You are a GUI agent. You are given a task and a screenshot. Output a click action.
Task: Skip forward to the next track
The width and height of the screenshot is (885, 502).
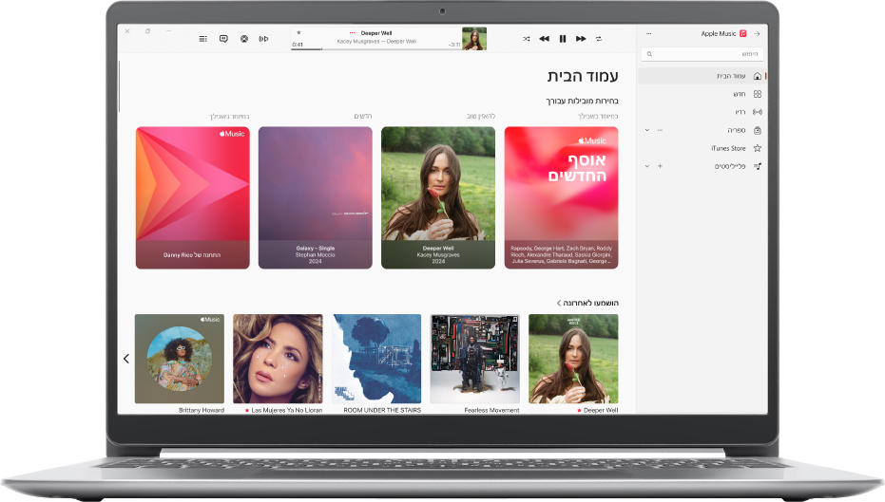581,39
